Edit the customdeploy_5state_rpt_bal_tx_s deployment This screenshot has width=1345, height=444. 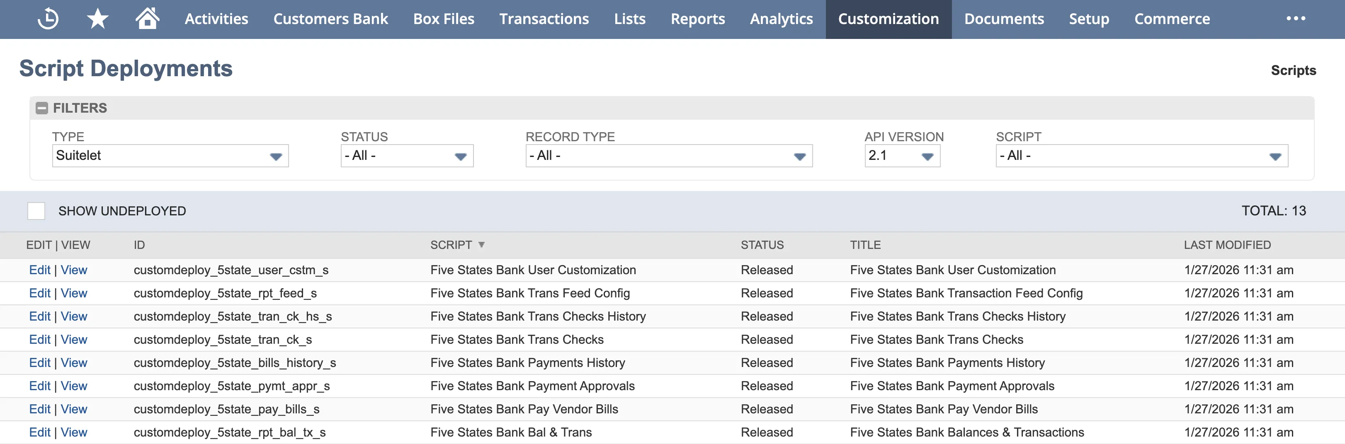(x=40, y=432)
